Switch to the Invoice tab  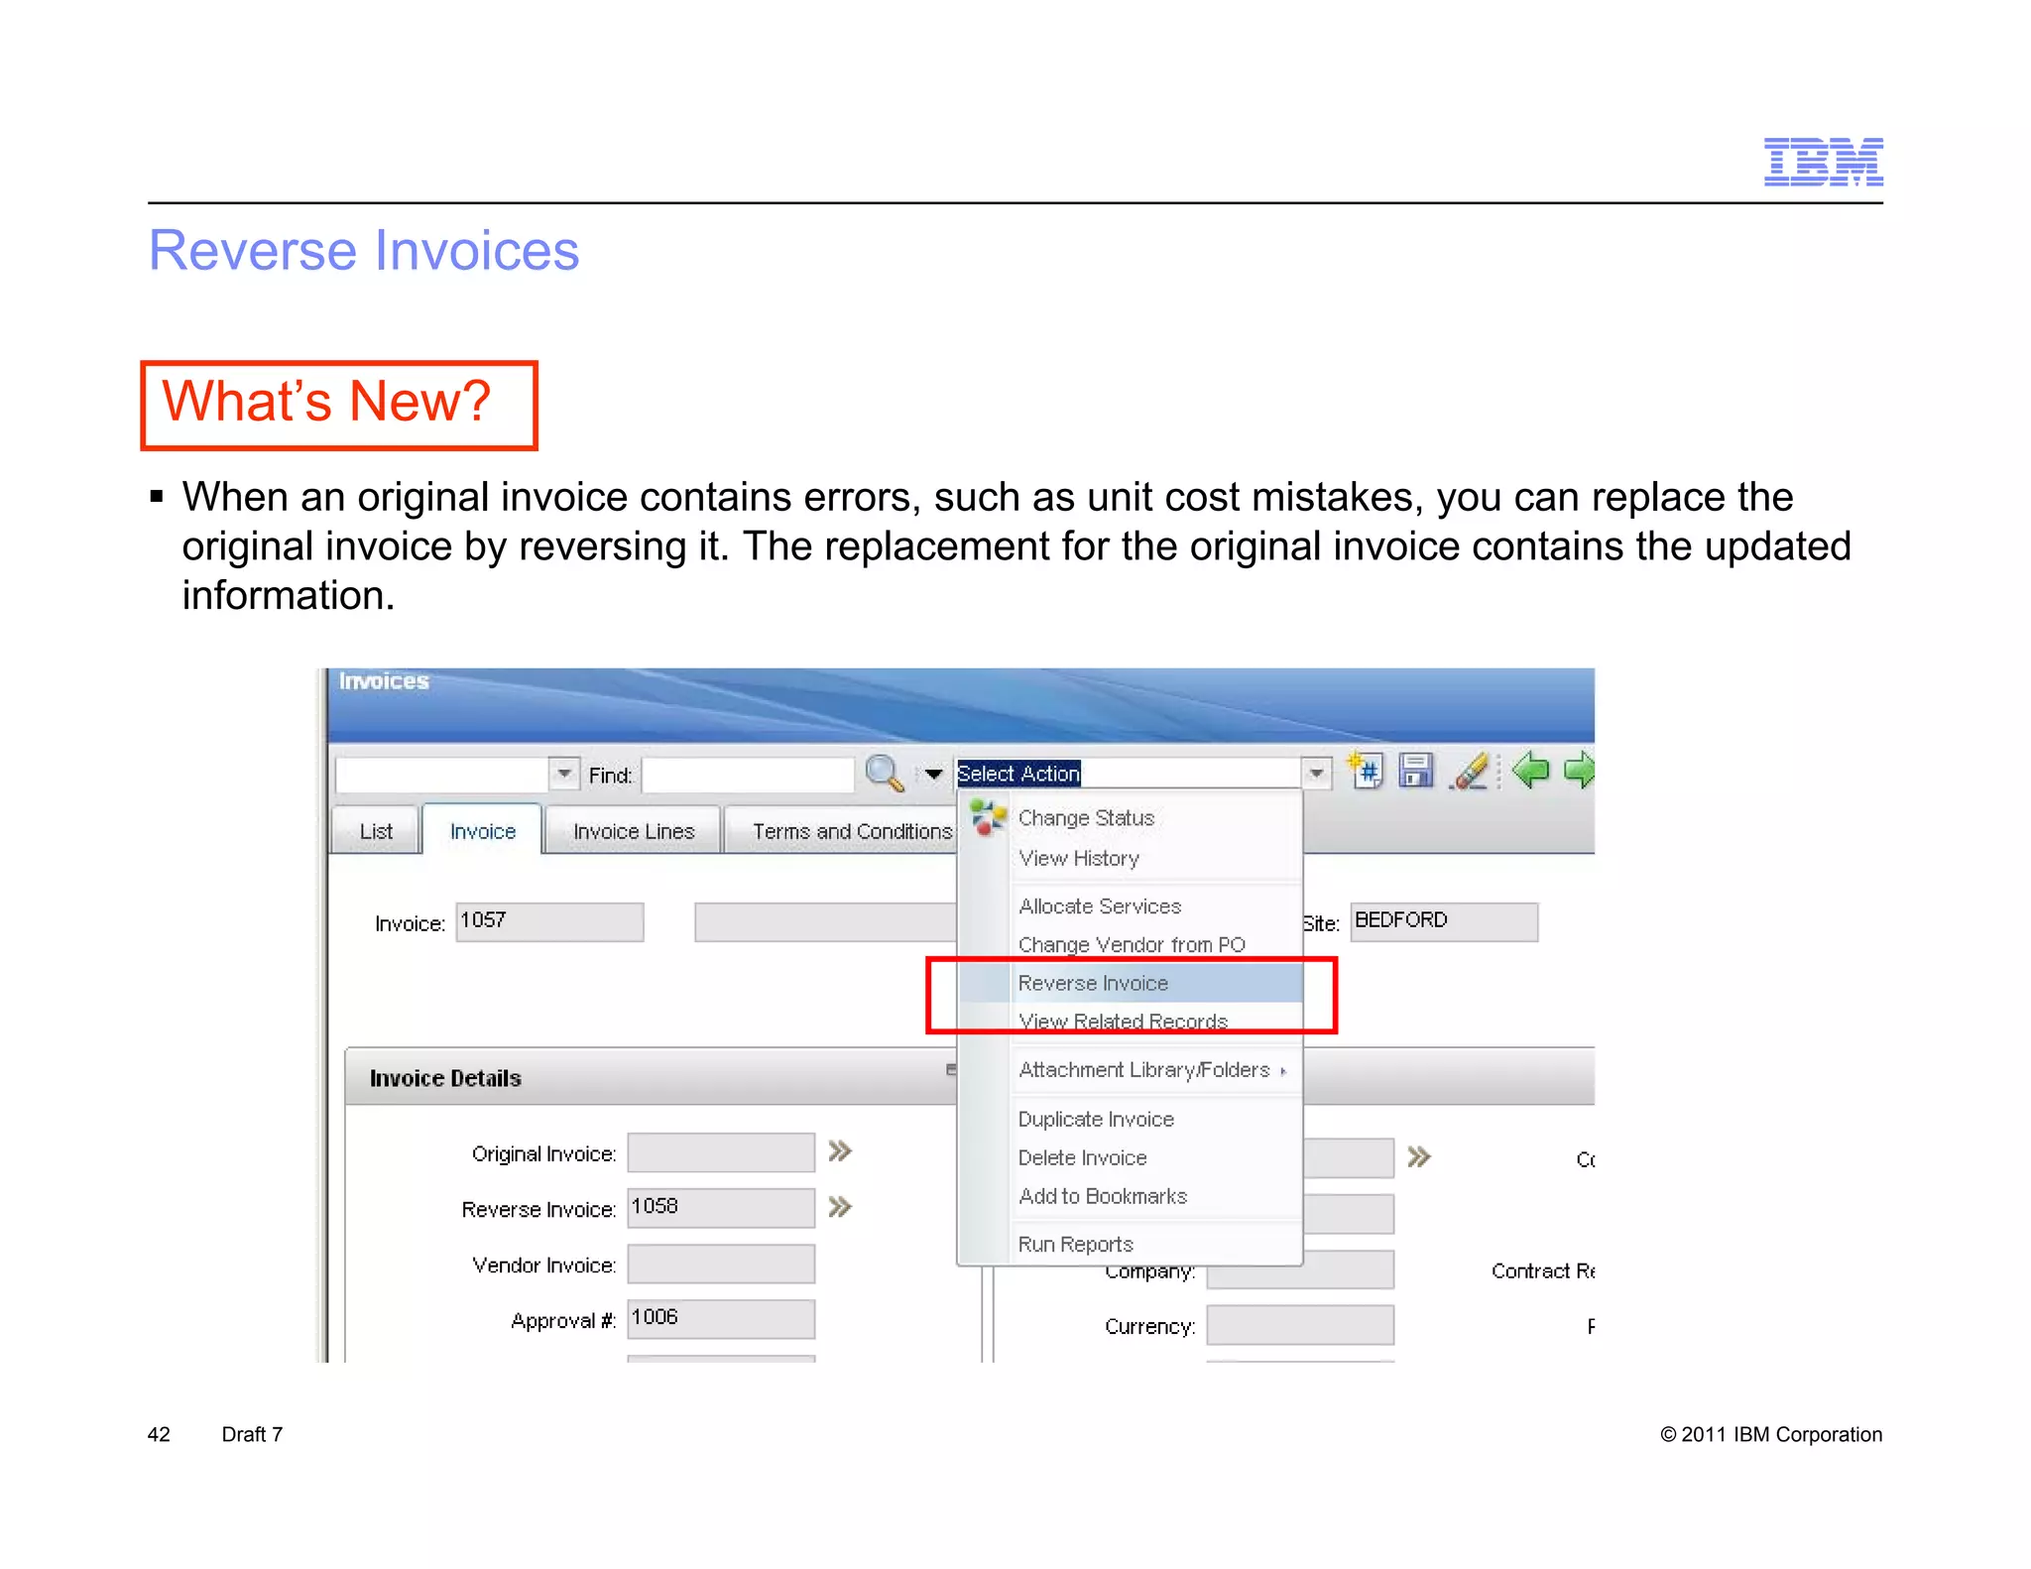(x=483, y=830)
